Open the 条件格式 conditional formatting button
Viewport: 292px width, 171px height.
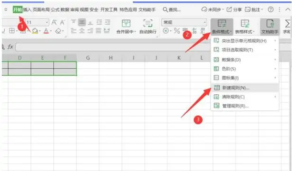(x=222, y=27)
